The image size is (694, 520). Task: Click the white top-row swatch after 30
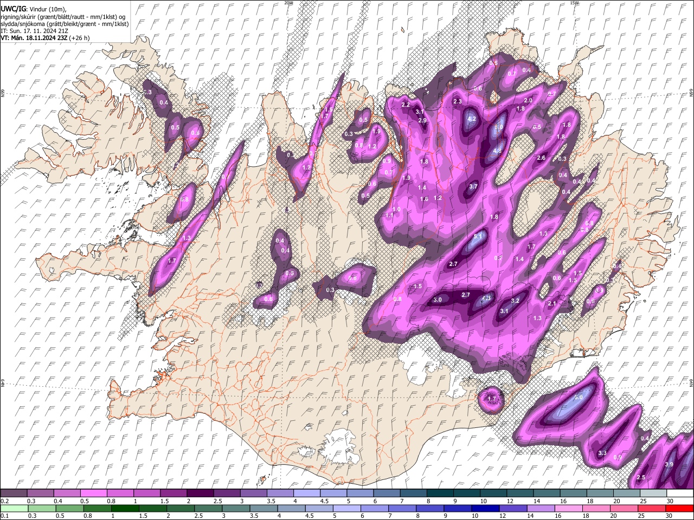tap(679, 493)
